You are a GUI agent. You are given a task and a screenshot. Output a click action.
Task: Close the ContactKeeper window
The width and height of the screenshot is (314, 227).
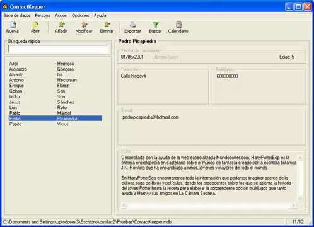coord(308,6)
